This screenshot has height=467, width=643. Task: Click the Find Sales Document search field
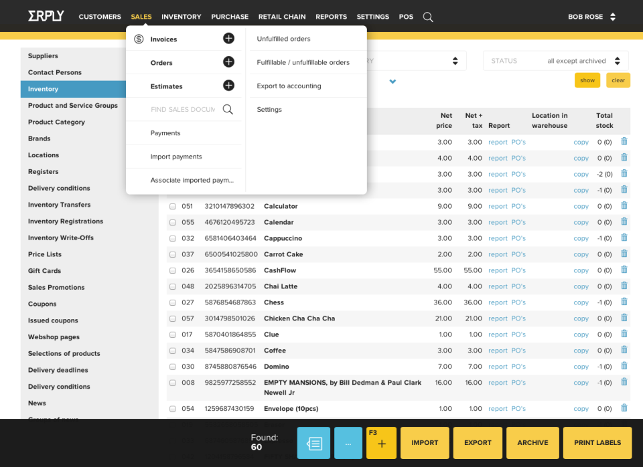coord(182,109)
